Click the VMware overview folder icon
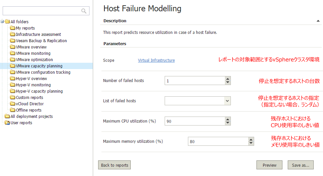Screen dimensions: 323x176 click(x=13, y=47)
